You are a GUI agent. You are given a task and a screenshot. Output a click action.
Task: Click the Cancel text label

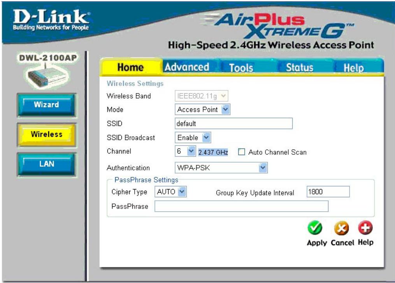(x=342, y=242)
